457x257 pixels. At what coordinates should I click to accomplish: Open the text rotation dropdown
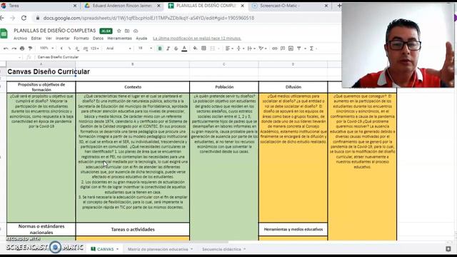(263, 49)
